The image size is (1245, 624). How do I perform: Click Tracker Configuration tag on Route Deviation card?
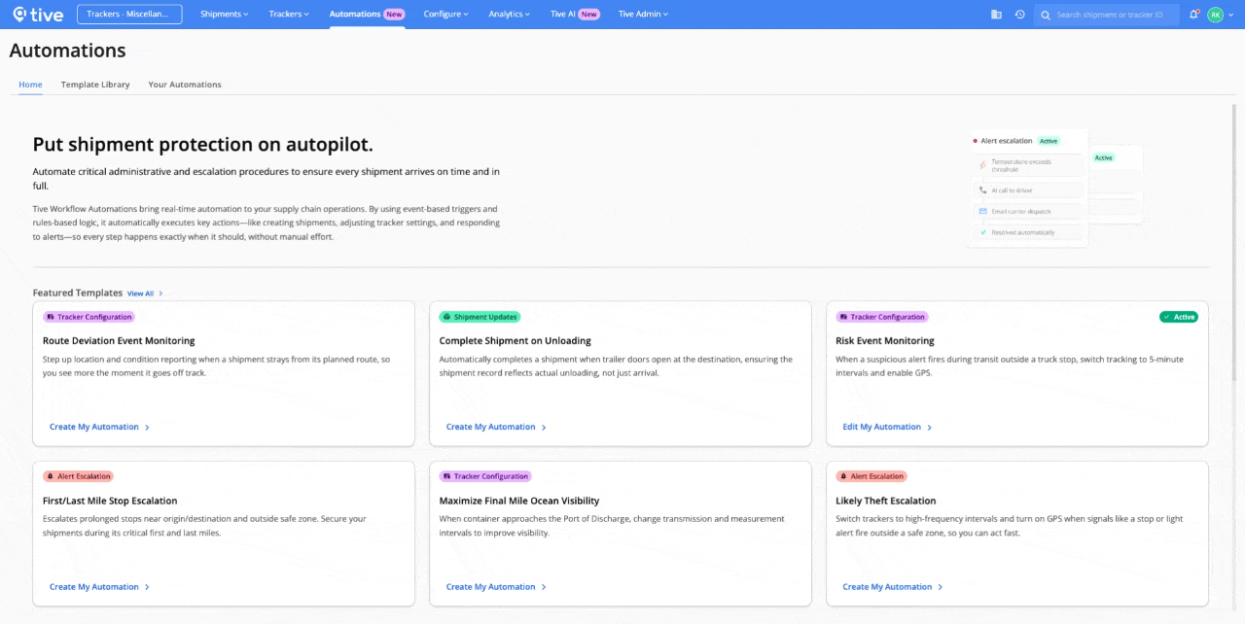tap(89, 317)
